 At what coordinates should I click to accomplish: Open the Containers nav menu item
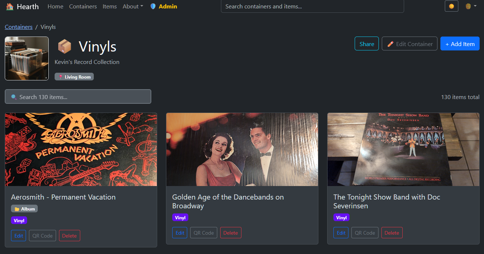click(x=83, y=7)
